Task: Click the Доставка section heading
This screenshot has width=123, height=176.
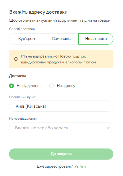Action: click(18, 76)
